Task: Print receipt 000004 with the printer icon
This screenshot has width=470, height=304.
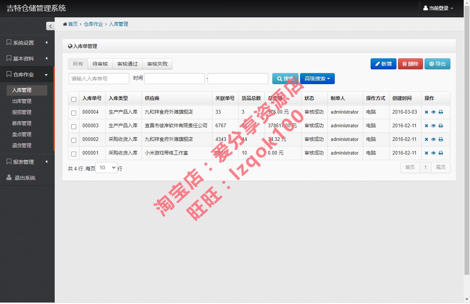Action: (441, 112)
